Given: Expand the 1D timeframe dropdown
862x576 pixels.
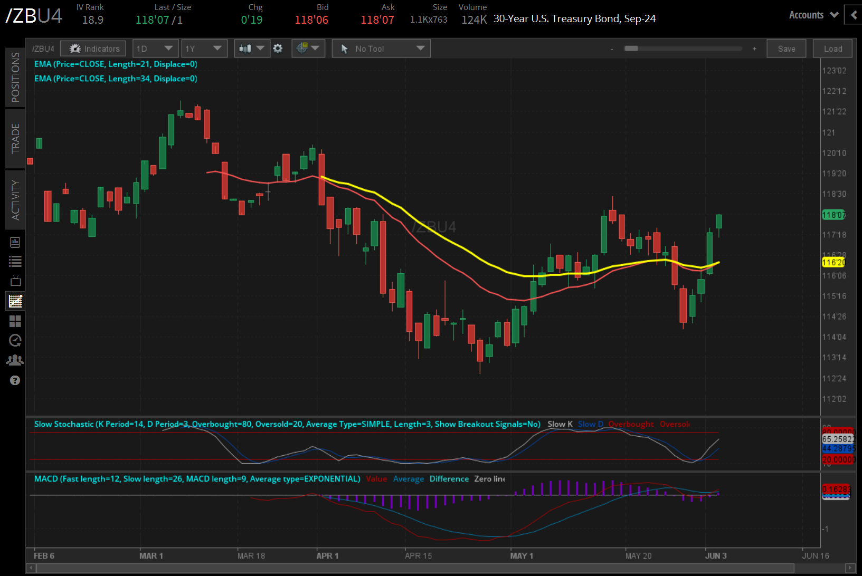Looking at the screenshot, I should click(x=155, y=48).
